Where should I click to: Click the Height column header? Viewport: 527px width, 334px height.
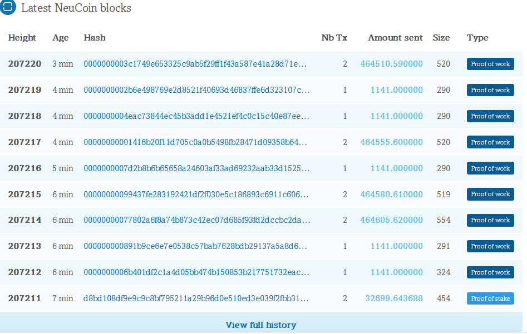[22, 38]
